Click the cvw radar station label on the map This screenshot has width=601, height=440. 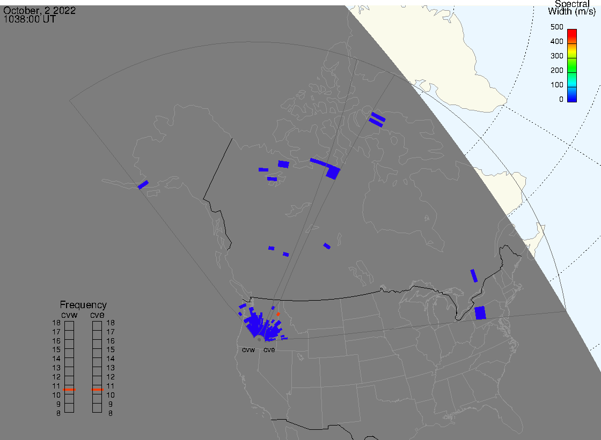(248, 349)
